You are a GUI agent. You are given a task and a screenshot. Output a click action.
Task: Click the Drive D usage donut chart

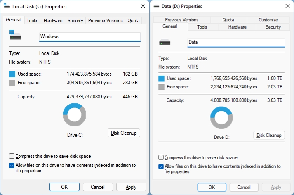[x=221, y=118]
